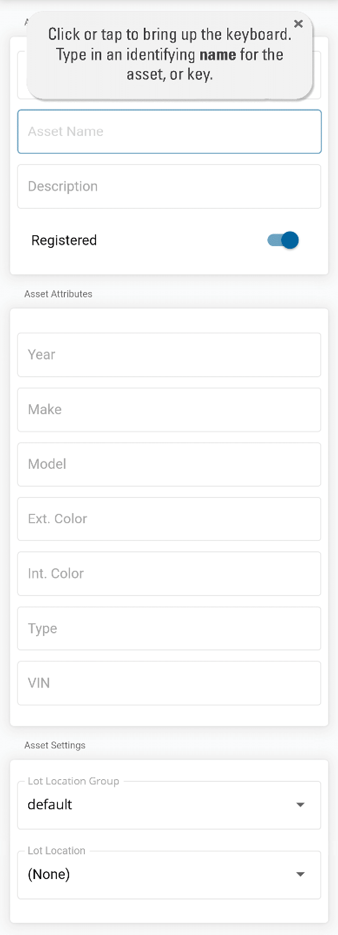The image size is (338, 935).
Task: Click the Make text field
Action: click(169, 410)
